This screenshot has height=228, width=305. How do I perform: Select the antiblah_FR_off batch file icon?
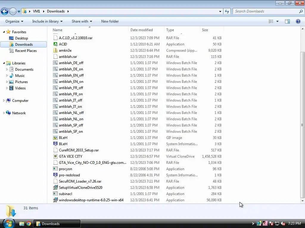pos(55,88)
